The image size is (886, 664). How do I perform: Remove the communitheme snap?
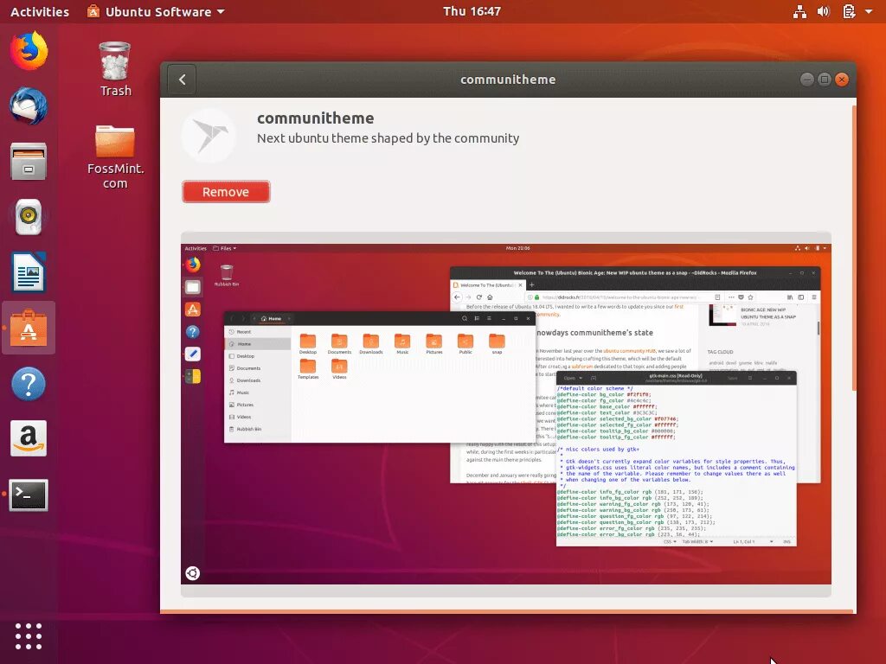tap(226, 192)
